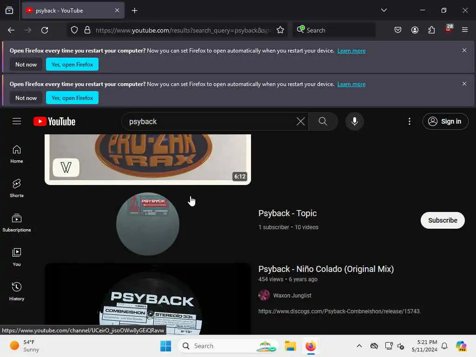476x357 pixels.
Task: Open the Firefox account icon
Action: 415,30
